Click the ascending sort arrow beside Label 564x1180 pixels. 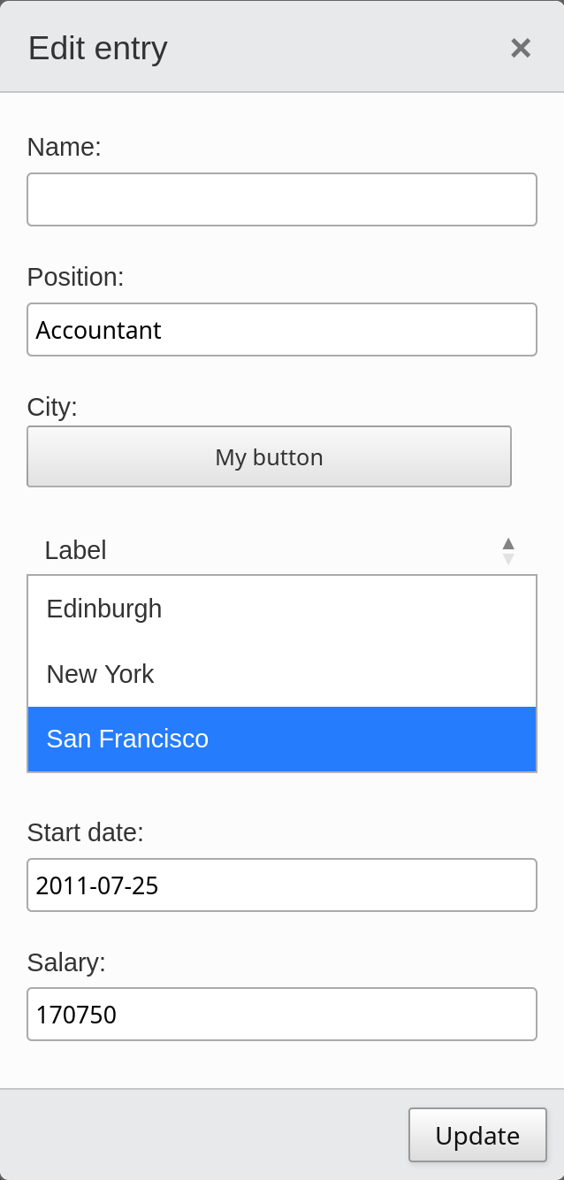pos(508,543)
